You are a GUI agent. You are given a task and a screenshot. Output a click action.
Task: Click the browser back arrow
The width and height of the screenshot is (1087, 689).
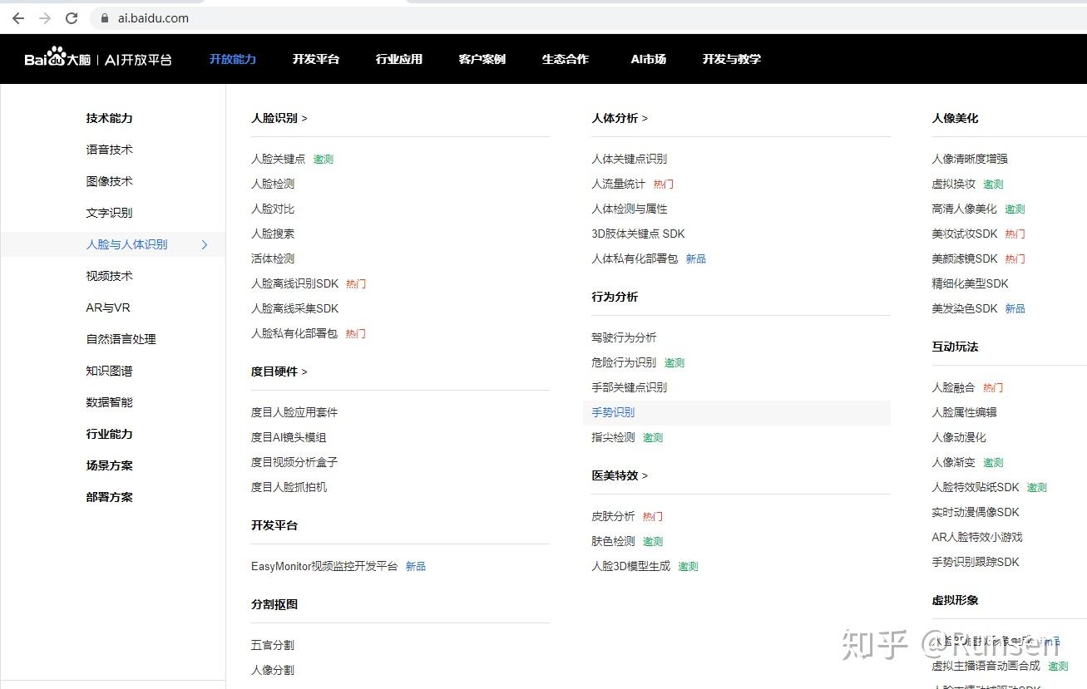[x=18, y=18]
